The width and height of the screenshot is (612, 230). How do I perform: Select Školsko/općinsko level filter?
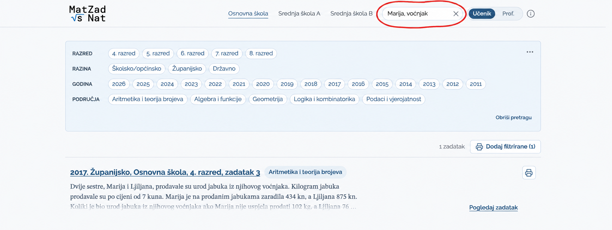coord(136,69)
